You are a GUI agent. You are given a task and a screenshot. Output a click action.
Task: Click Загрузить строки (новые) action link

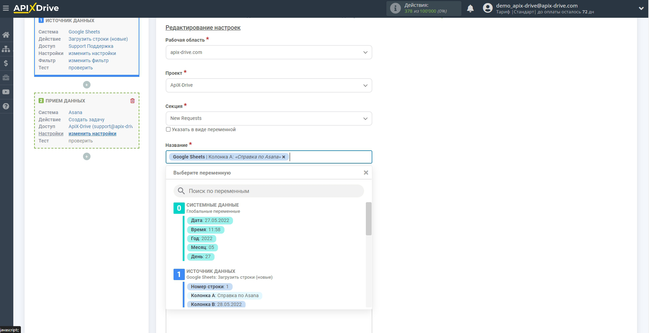click(98, 39)
